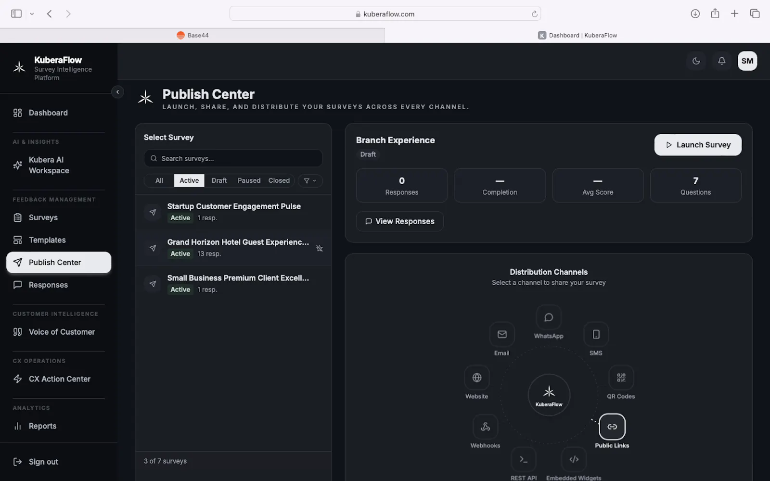The height and width of the screenshot is (481, 770).
Task: Collapse the sidebar with the chevron button
Action: (117, 92)
